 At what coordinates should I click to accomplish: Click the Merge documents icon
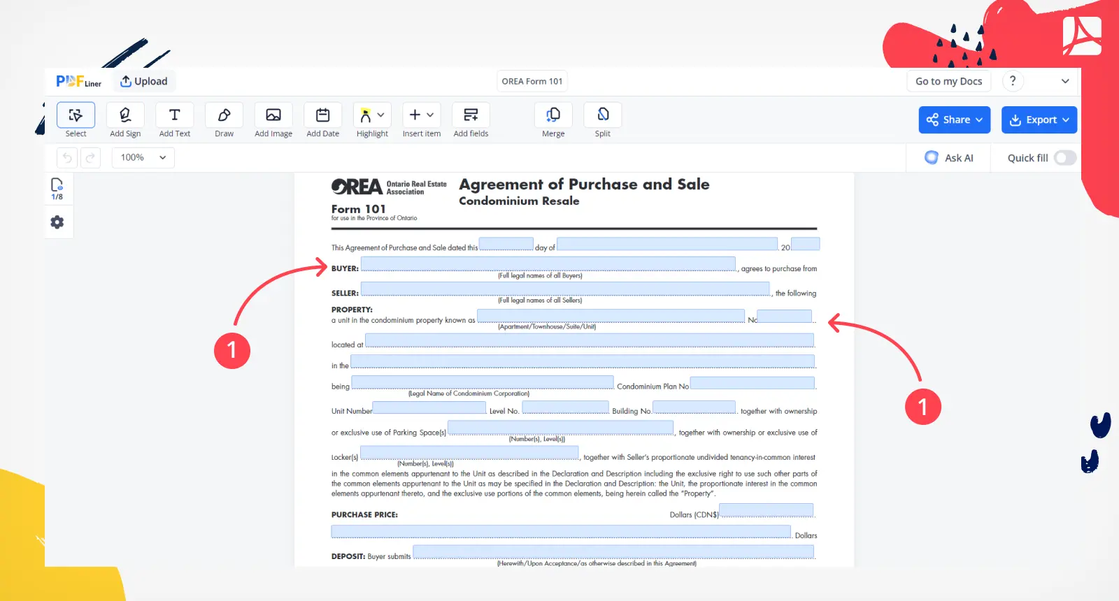click(x=553, y=115)
